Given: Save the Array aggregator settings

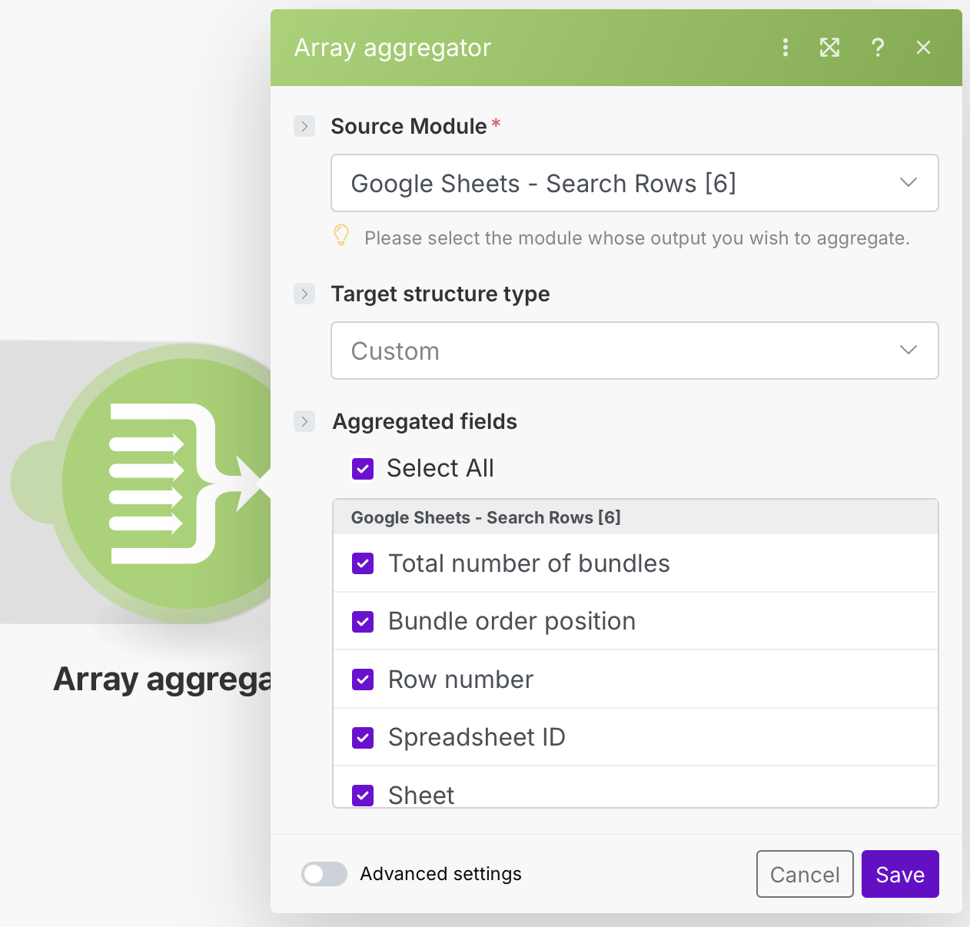Looking at the screenshot, I should tap(900, 874).
